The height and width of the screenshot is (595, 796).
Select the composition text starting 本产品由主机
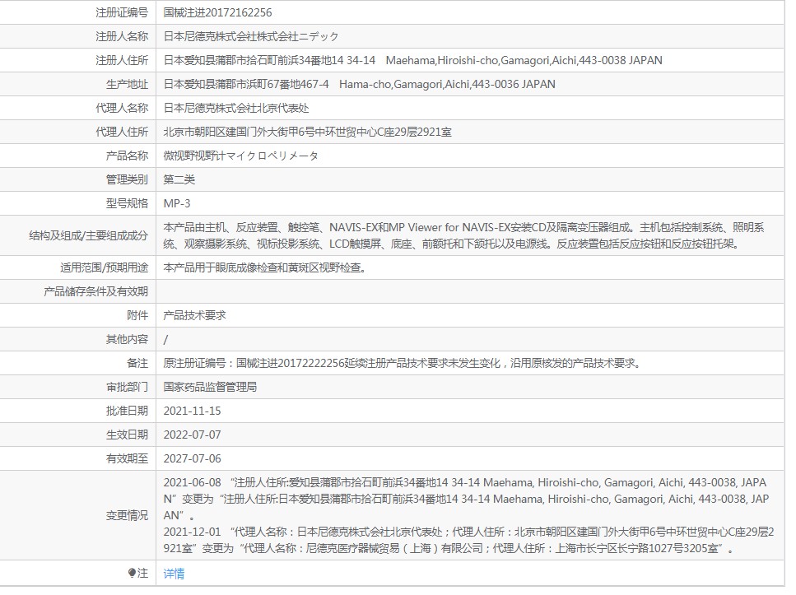pos(464,235)
